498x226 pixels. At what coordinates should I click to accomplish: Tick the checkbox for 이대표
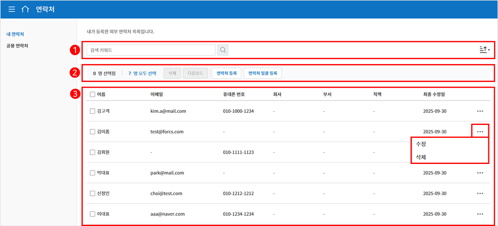coord(92,214)
